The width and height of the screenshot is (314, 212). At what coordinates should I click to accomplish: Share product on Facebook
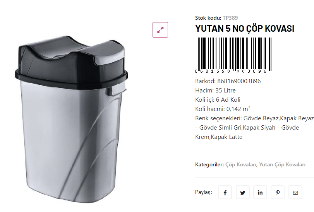tap(225, 192)
